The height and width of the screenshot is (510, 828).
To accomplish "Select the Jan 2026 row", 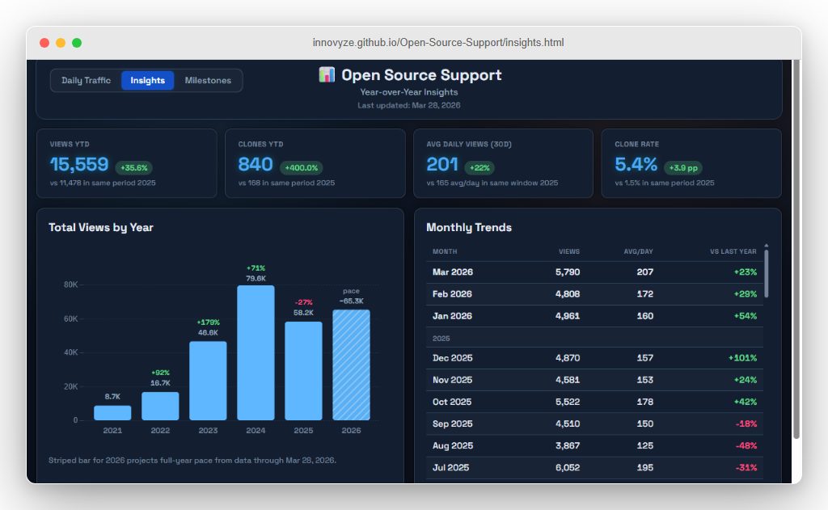I will pyautogui.click(x=594, y=316).
